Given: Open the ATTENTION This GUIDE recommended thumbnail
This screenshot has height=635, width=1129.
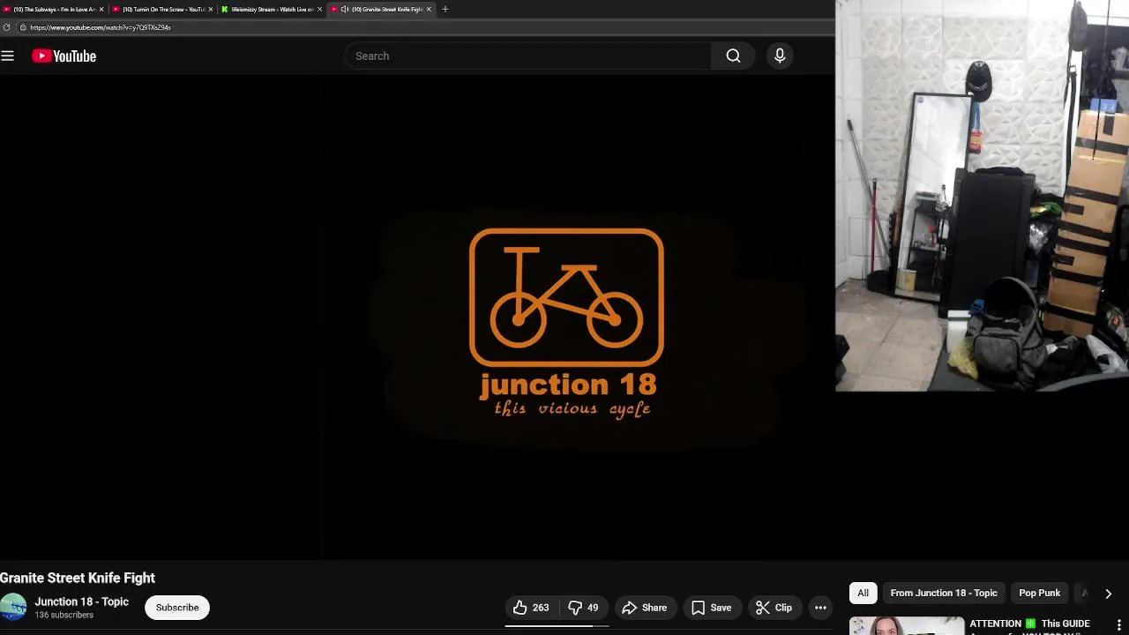Looking at the screenshot, I should tap(907, 625).
